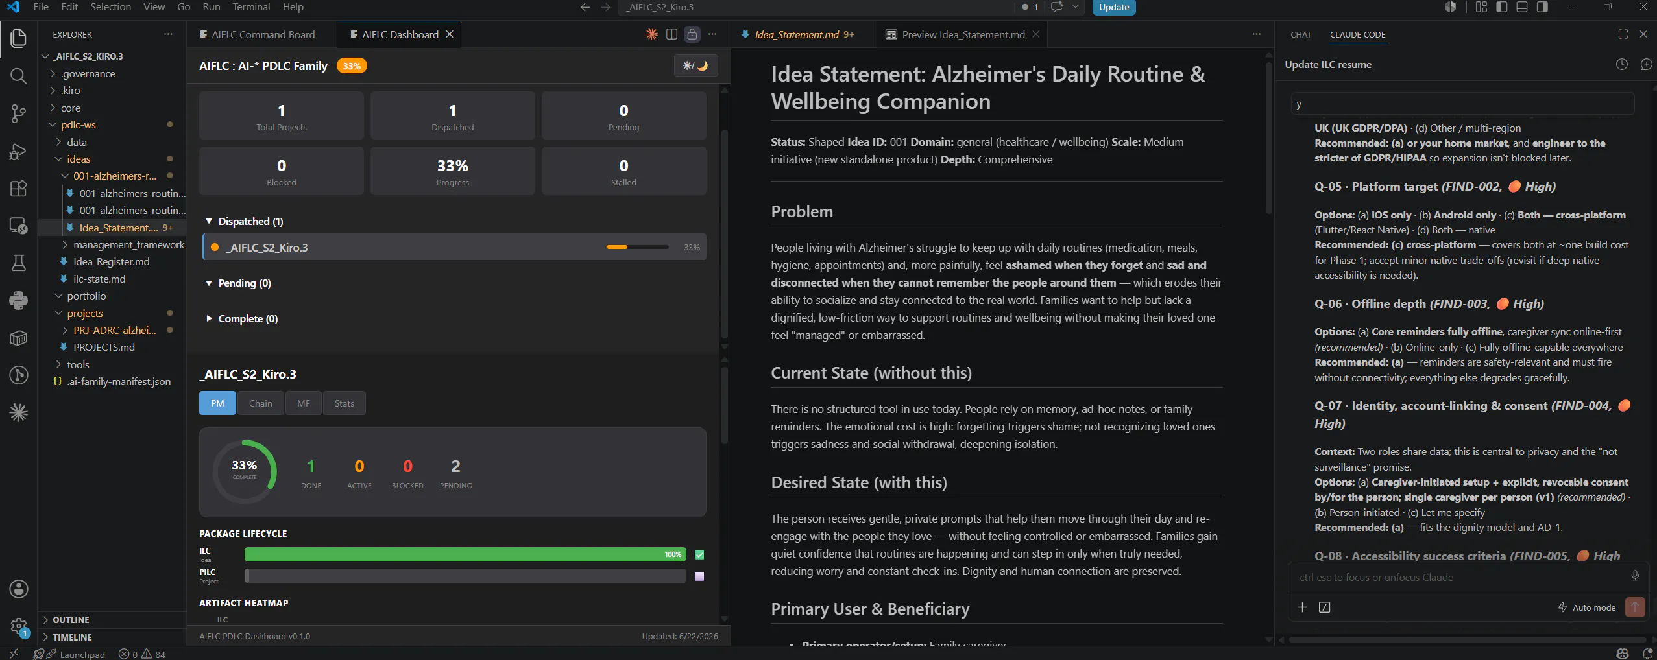Toggle the PILC lifecycle checkbox

(699, 576)
